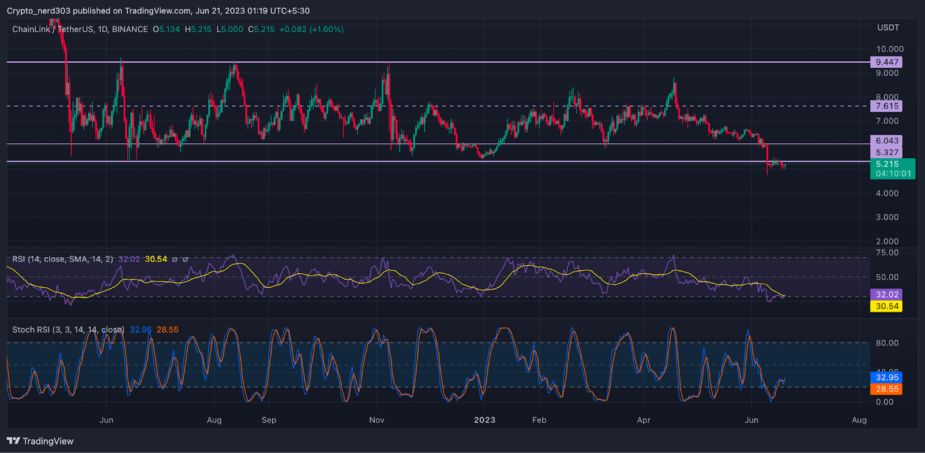Click the blue 32.95 value in Stoch RSI legend
The image size is (925, 453).
coord(141,329)
